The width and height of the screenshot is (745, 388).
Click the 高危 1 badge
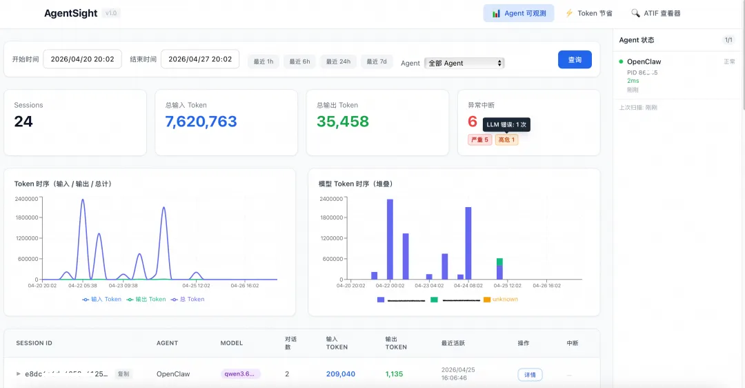[x=506, y=139]
